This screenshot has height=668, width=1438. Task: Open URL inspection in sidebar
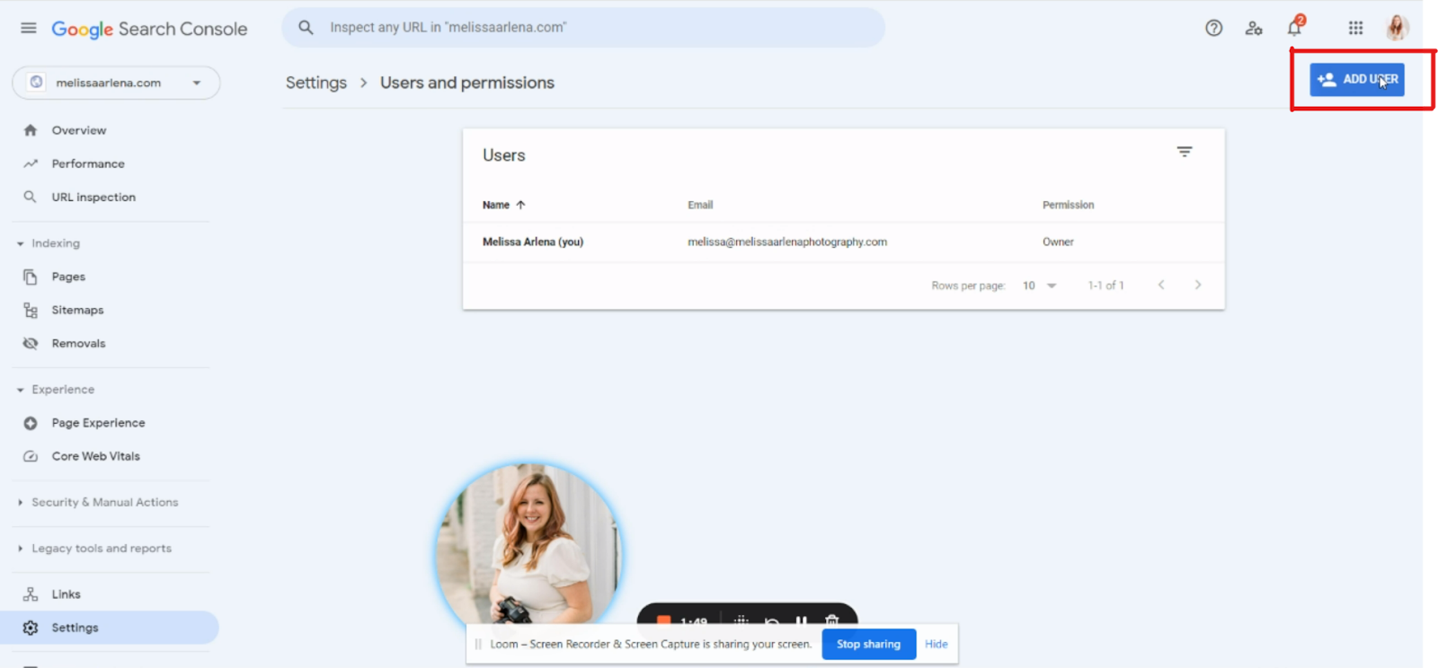click(93, 197)
